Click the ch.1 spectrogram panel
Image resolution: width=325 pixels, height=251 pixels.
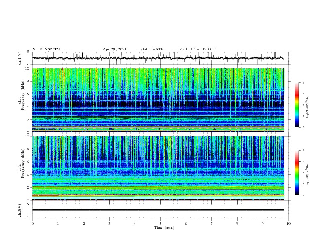[158, 100]
